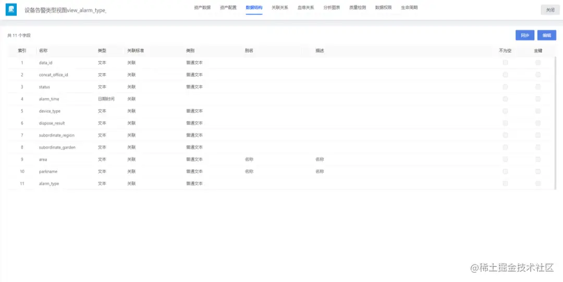Screen dimensions: 563x282
Task: Toggle 不为空 checkbox for alarm_time
Action: pos(505,99)
